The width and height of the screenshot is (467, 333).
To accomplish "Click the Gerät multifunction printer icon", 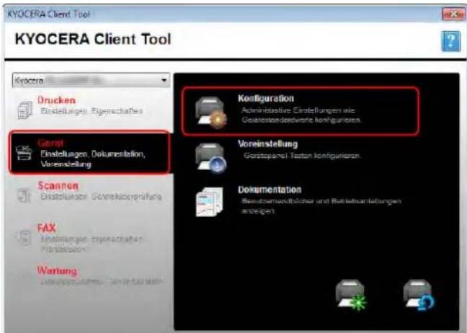I will click(24, 153).
